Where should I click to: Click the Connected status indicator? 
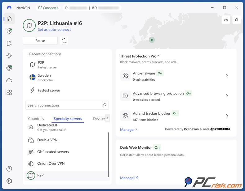[48, 8]
